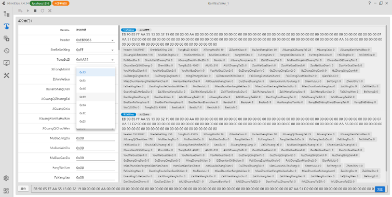Click the refresh icon in toolbar
The height and width of the screenshot is (197, 392).
point(43,11)
